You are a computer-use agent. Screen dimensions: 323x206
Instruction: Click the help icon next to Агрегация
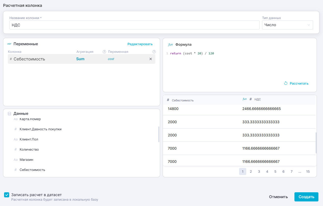(104, 52)
